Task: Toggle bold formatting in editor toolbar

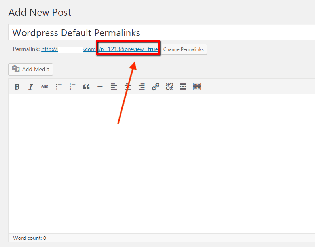Action: click(17, 87)
